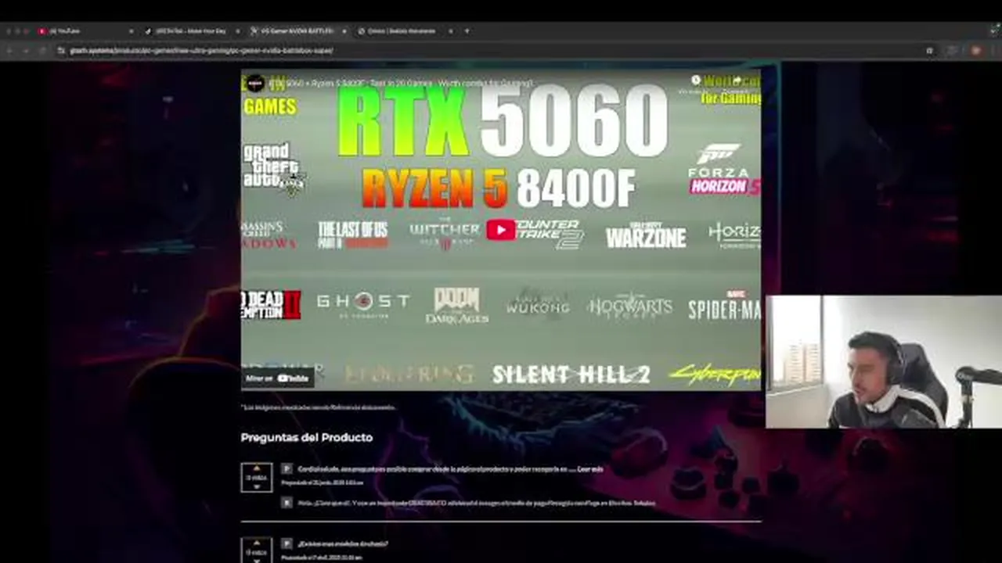Downvote the first product question
Screen dimensions: 1002x563
tap(257, 486)
